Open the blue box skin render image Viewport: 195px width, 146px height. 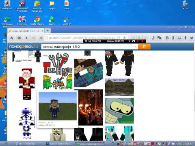[x=89, y=73]
